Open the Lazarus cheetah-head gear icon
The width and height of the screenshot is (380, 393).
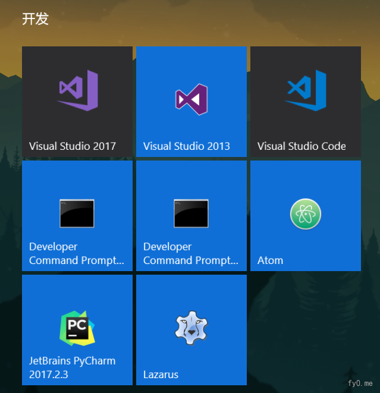(191, 328)
